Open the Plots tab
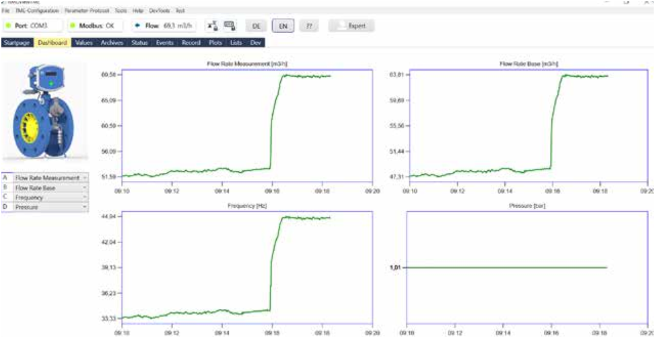 point(215,42)
